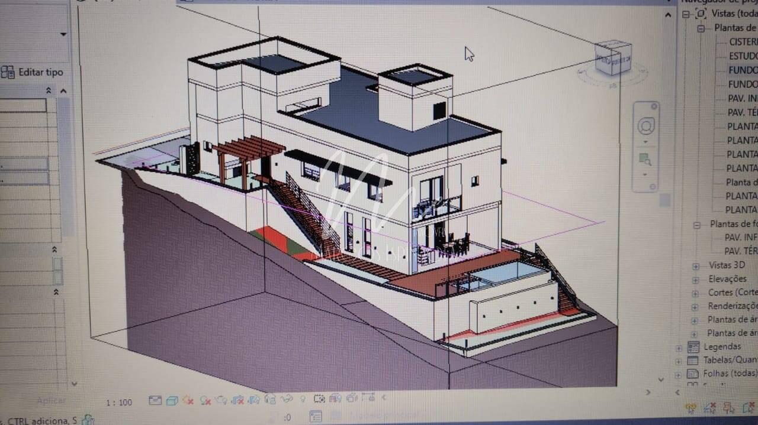This screenshot has height=425, width=758.
Task: Click the Legendas icon in browser
Action: click(693, 347)
